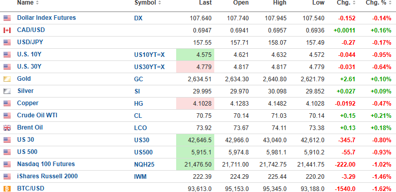Image resolution: width=396 pixels, height=192 pixels.
Task: Open the Dollar Index Futures link
Action: click(47, 18)
